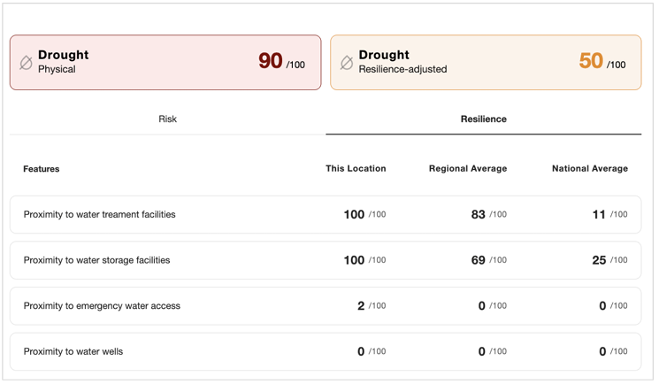Screen dimensions: 659x384
Task: Click the drought icon on the Resilience-adjusted card
Action: 347,63
